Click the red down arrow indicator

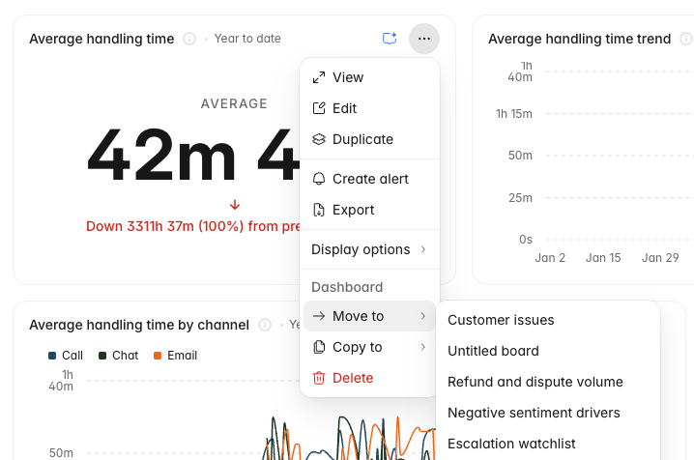(x=235, y=205)
